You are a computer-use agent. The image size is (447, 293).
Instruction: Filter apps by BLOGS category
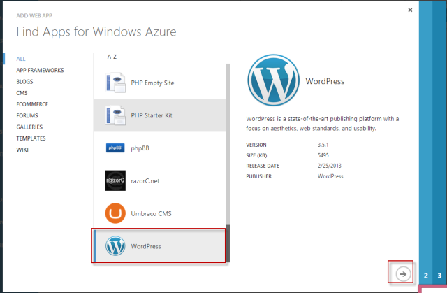pos(24,82)
